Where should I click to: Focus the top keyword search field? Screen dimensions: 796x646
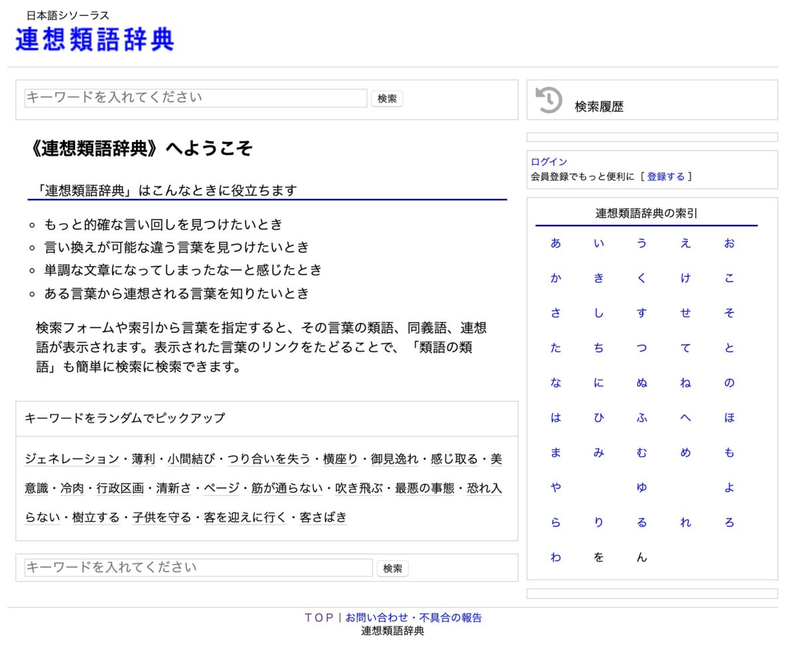[196, 98]
